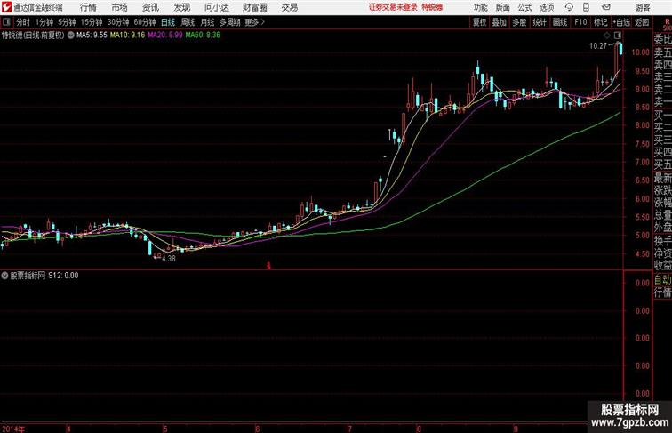The width and height of the screenshot is (672, 433).
Task: Open the 选项 menu
Action: 547,7
